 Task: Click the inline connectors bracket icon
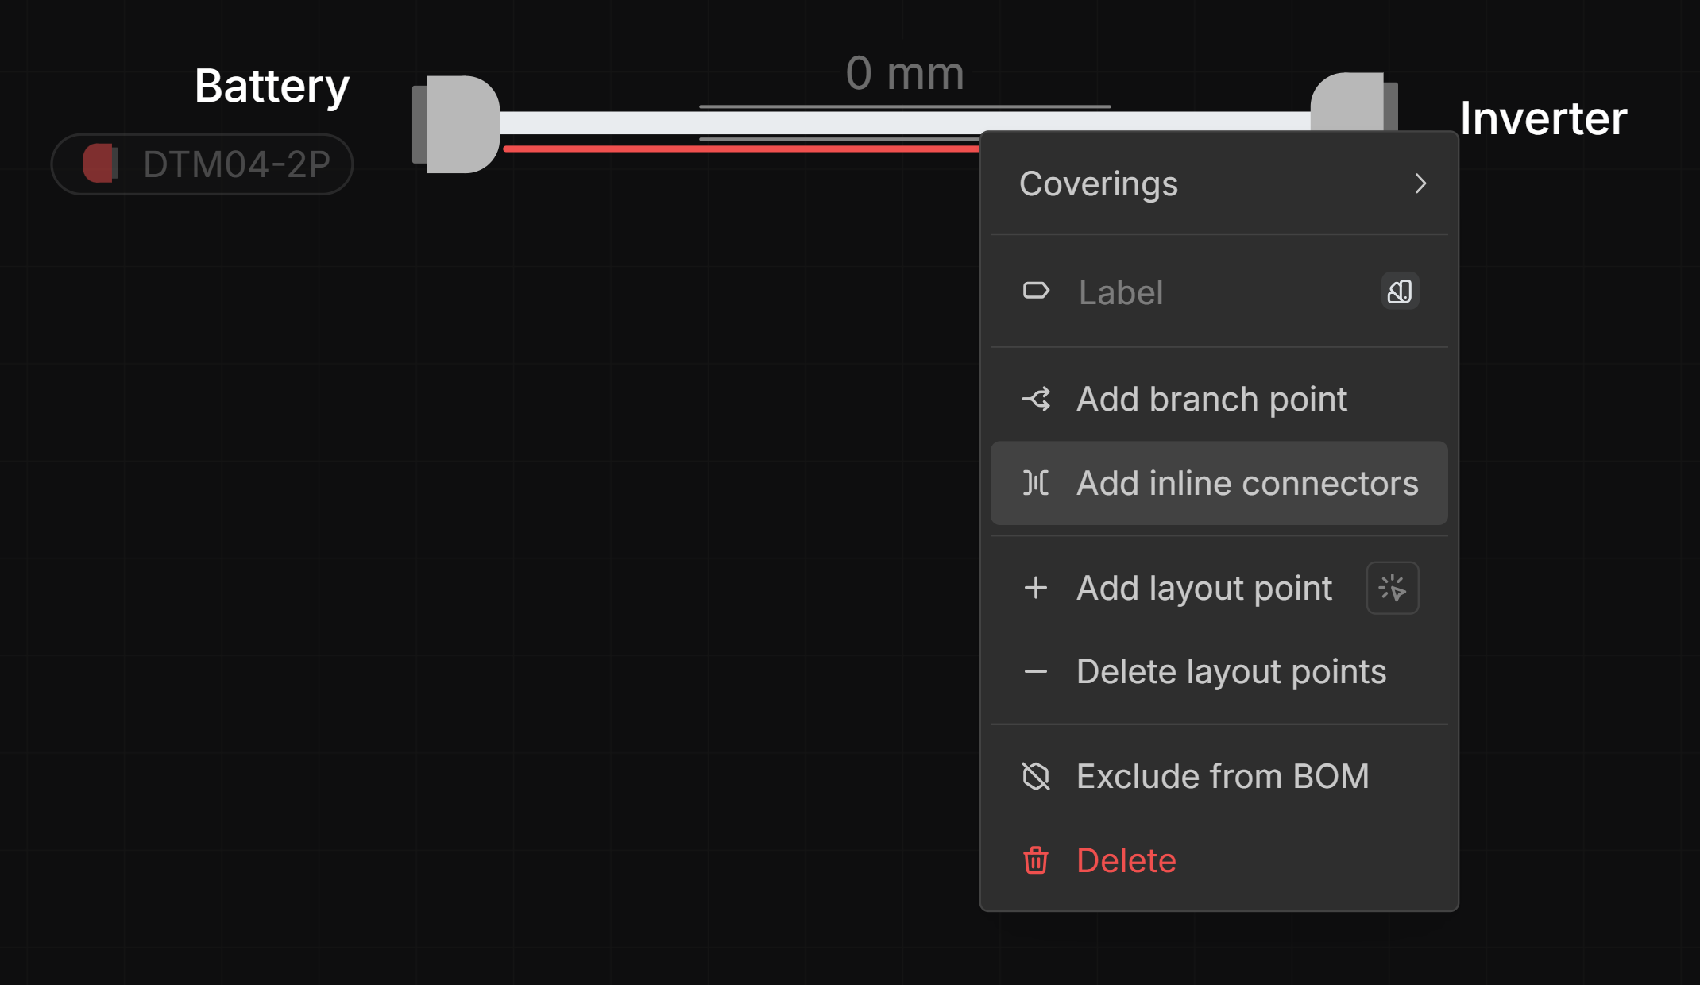pyautogui.click(x=1036, y=483)
